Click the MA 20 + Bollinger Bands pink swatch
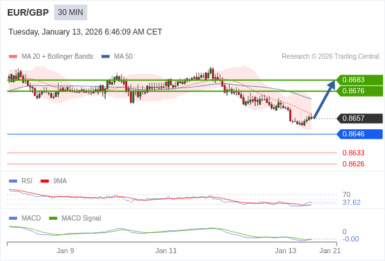385x261 pixels. (x=13, y=57)
